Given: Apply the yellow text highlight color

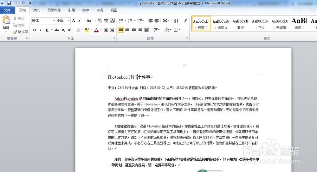Looking at the screenshot, I should [x=87, y=30].
